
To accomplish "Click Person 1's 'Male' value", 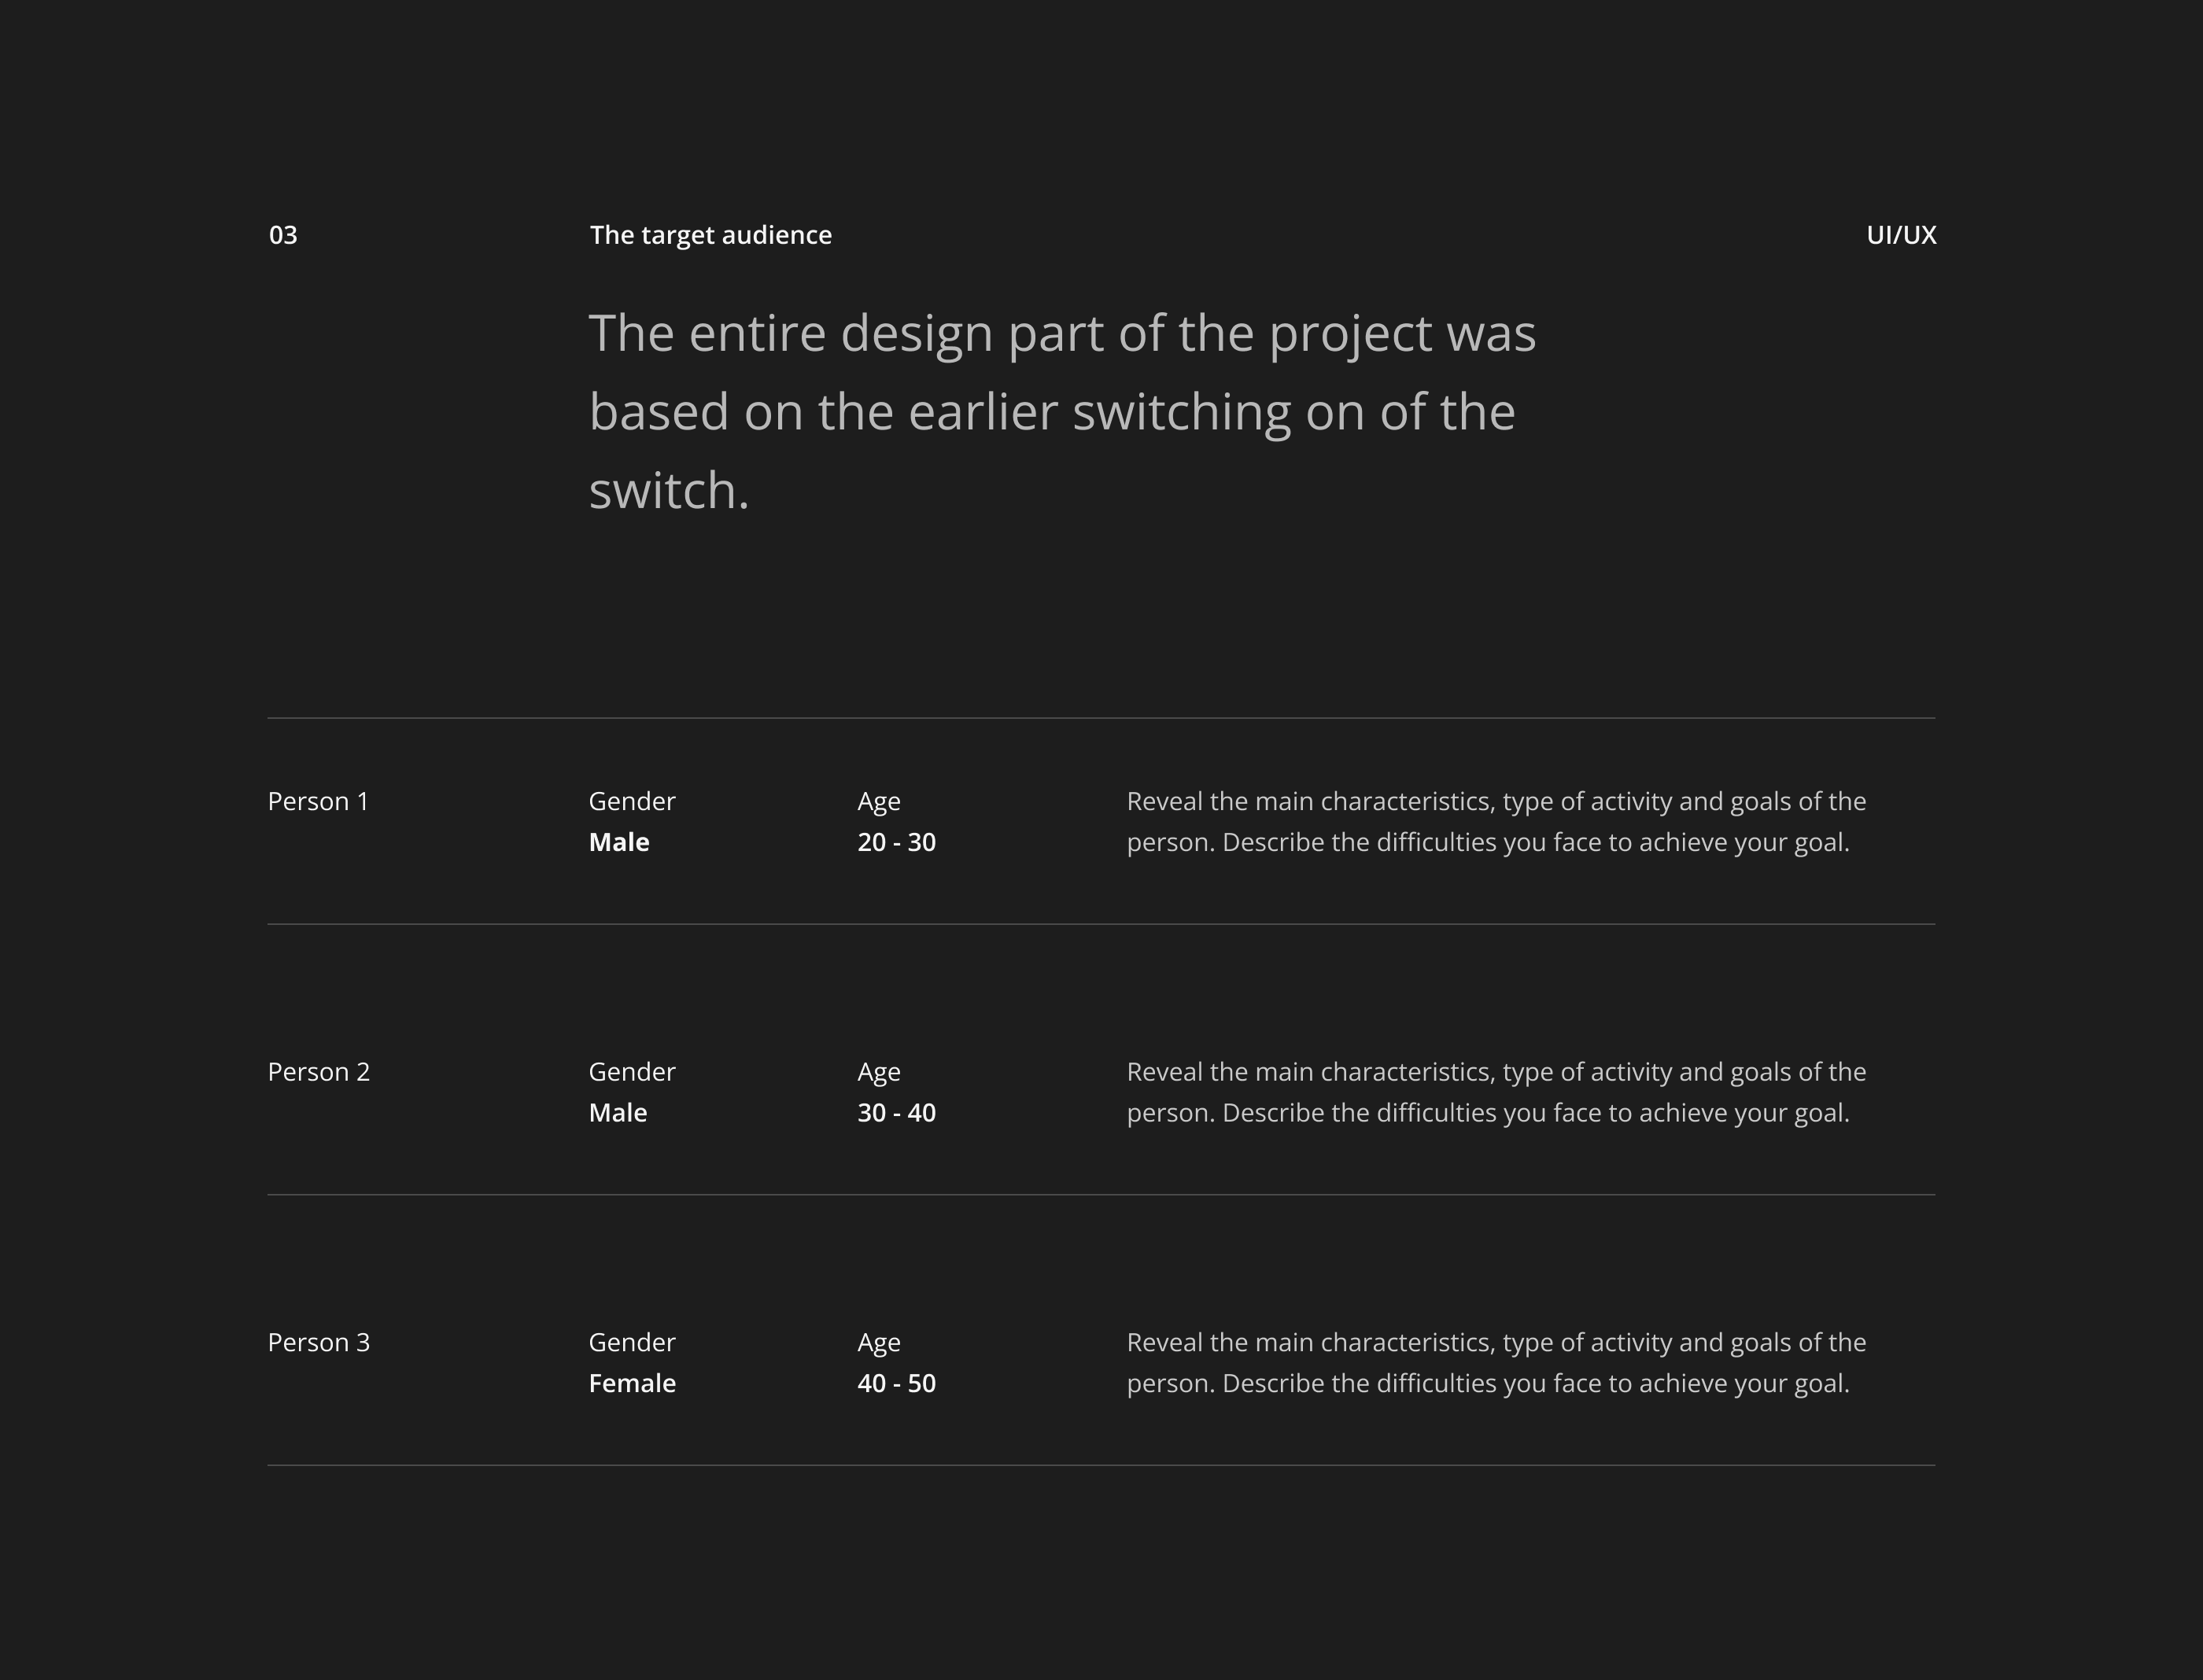I will pyautogui.click(x=618, y=842).
